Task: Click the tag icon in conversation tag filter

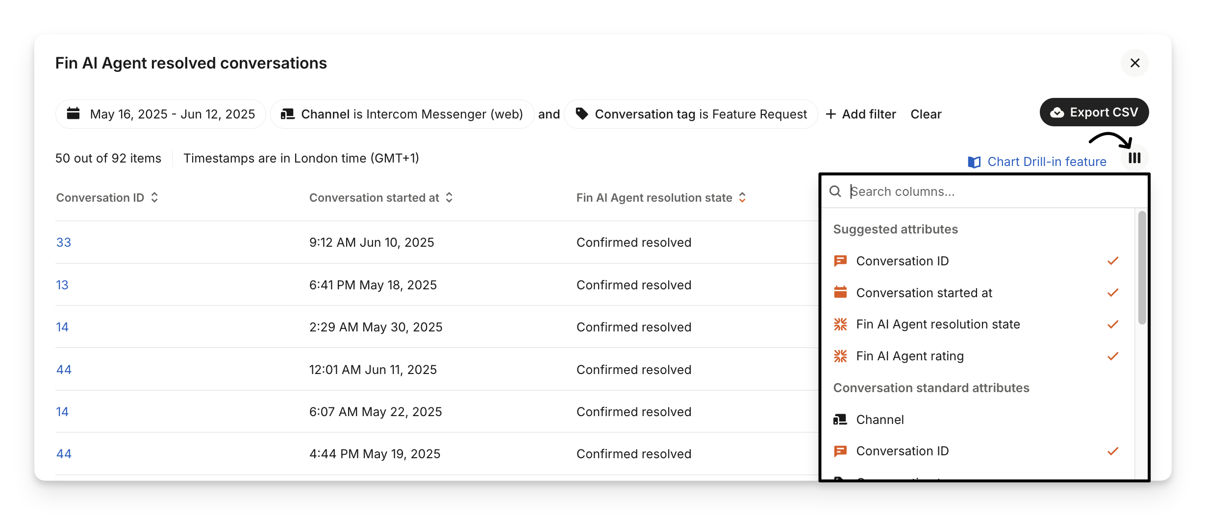Action: pos(582,114)
